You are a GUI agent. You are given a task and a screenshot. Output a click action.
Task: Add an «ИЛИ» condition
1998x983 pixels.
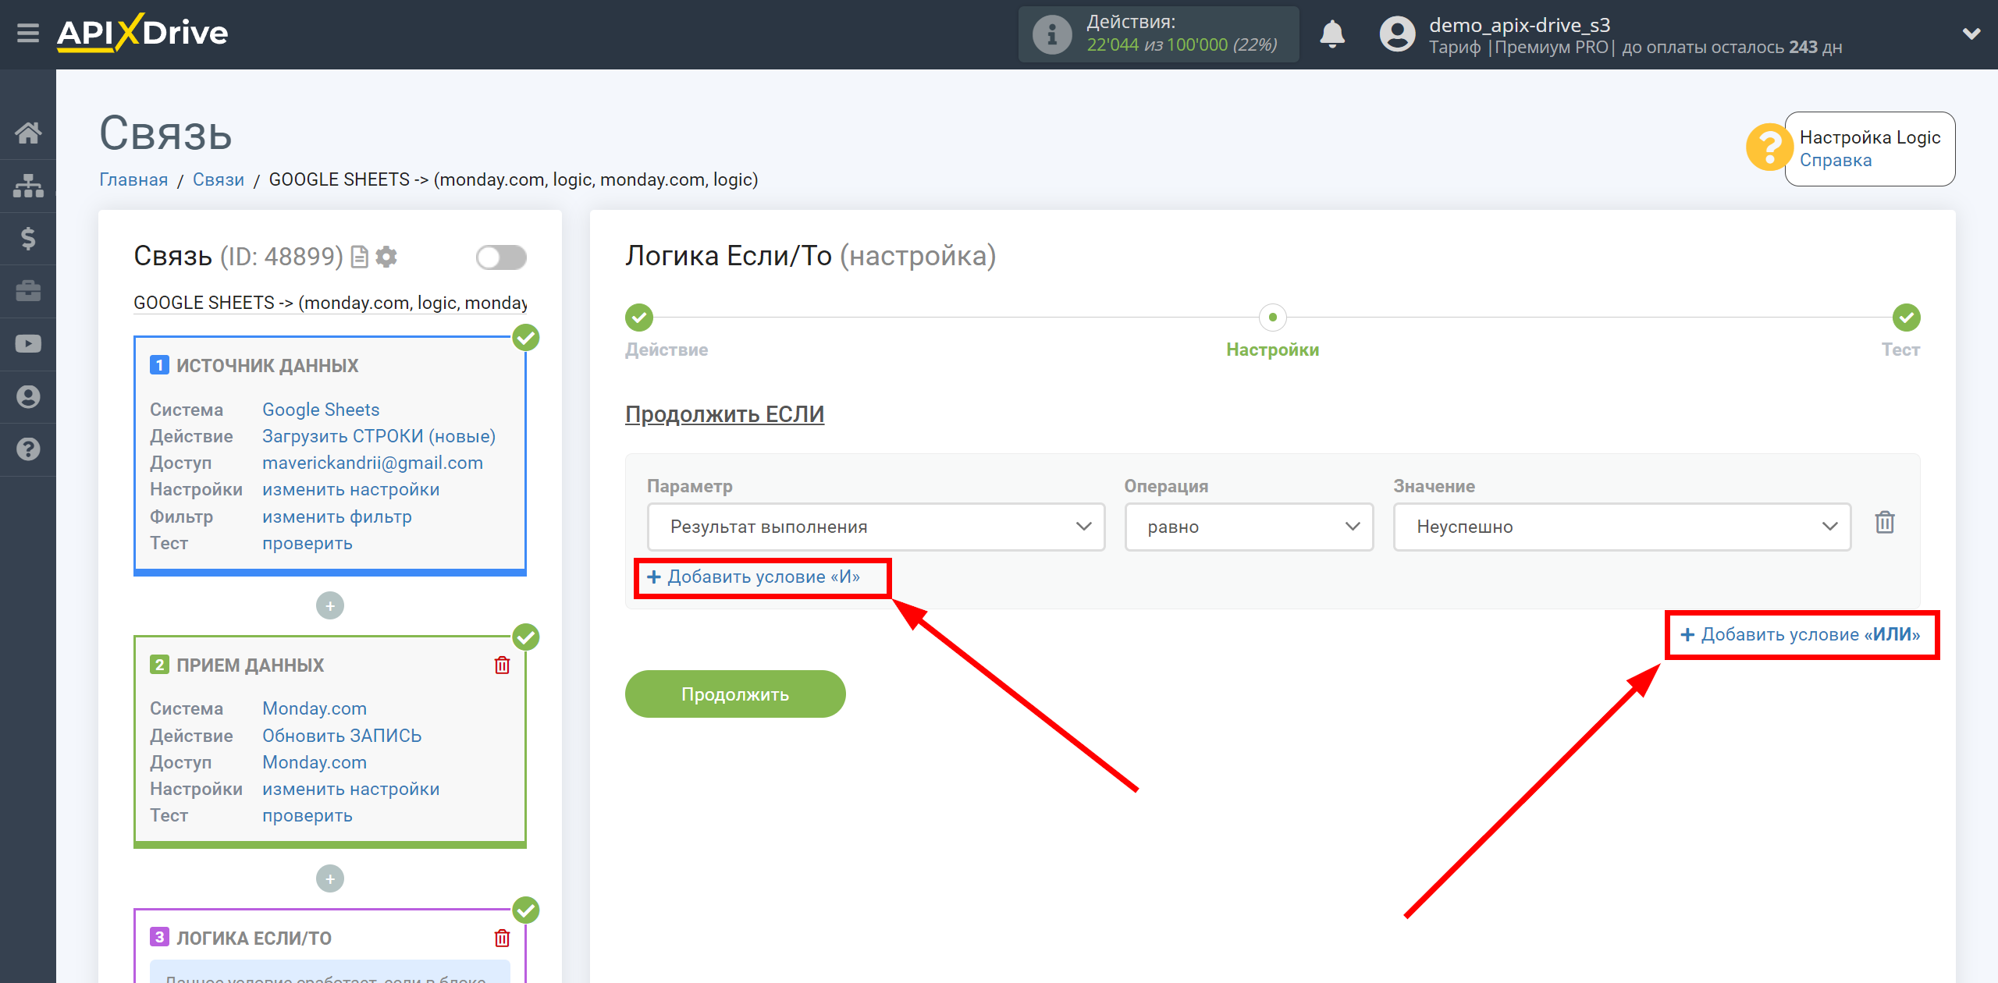[1800, 634]
